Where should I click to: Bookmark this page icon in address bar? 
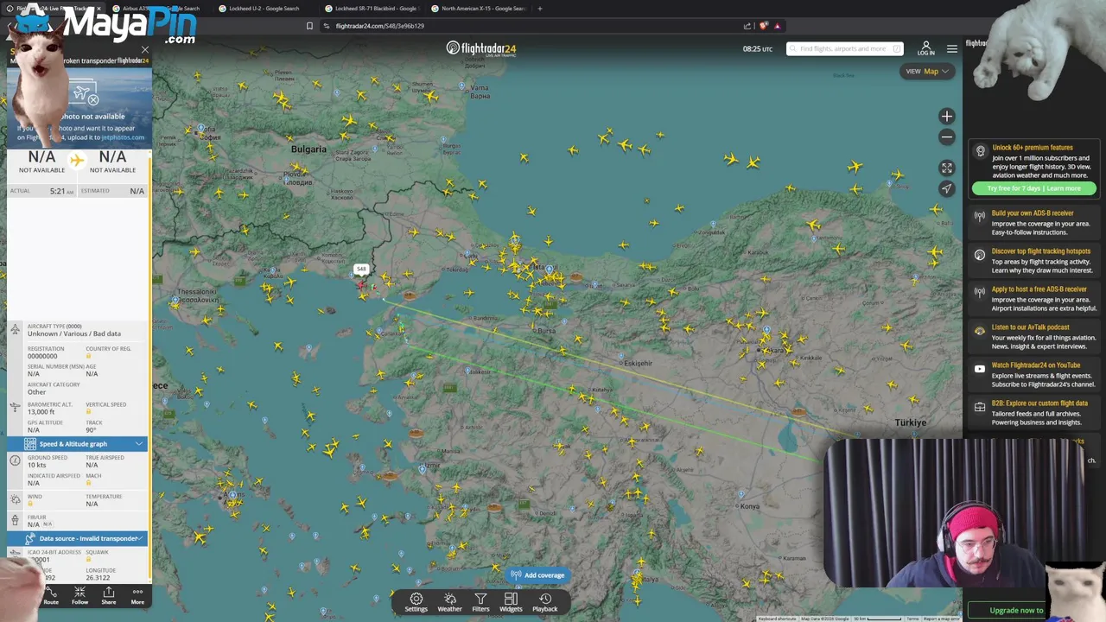coord(309,26)
